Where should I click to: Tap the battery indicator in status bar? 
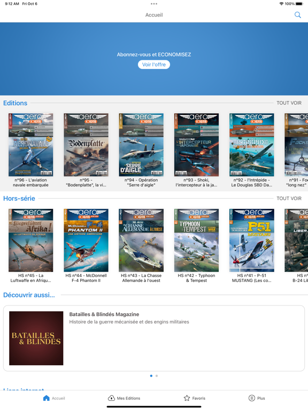point(299,4)
